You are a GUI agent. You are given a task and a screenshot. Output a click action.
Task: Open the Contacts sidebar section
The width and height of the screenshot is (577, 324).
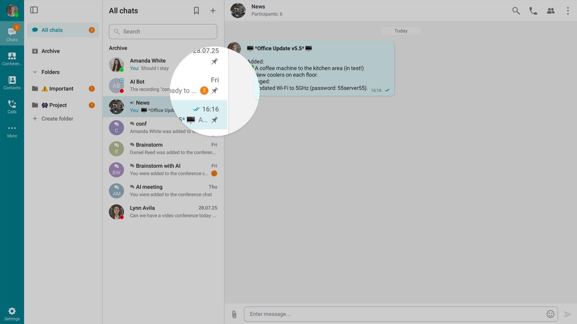click(12, 82)
